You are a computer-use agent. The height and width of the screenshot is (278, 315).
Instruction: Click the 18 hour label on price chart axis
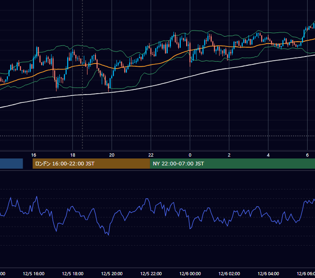pos(73,155)
